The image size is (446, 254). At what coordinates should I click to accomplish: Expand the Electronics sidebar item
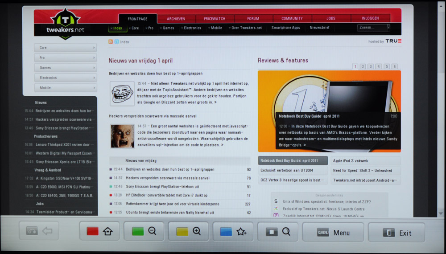tap(66, 78)
